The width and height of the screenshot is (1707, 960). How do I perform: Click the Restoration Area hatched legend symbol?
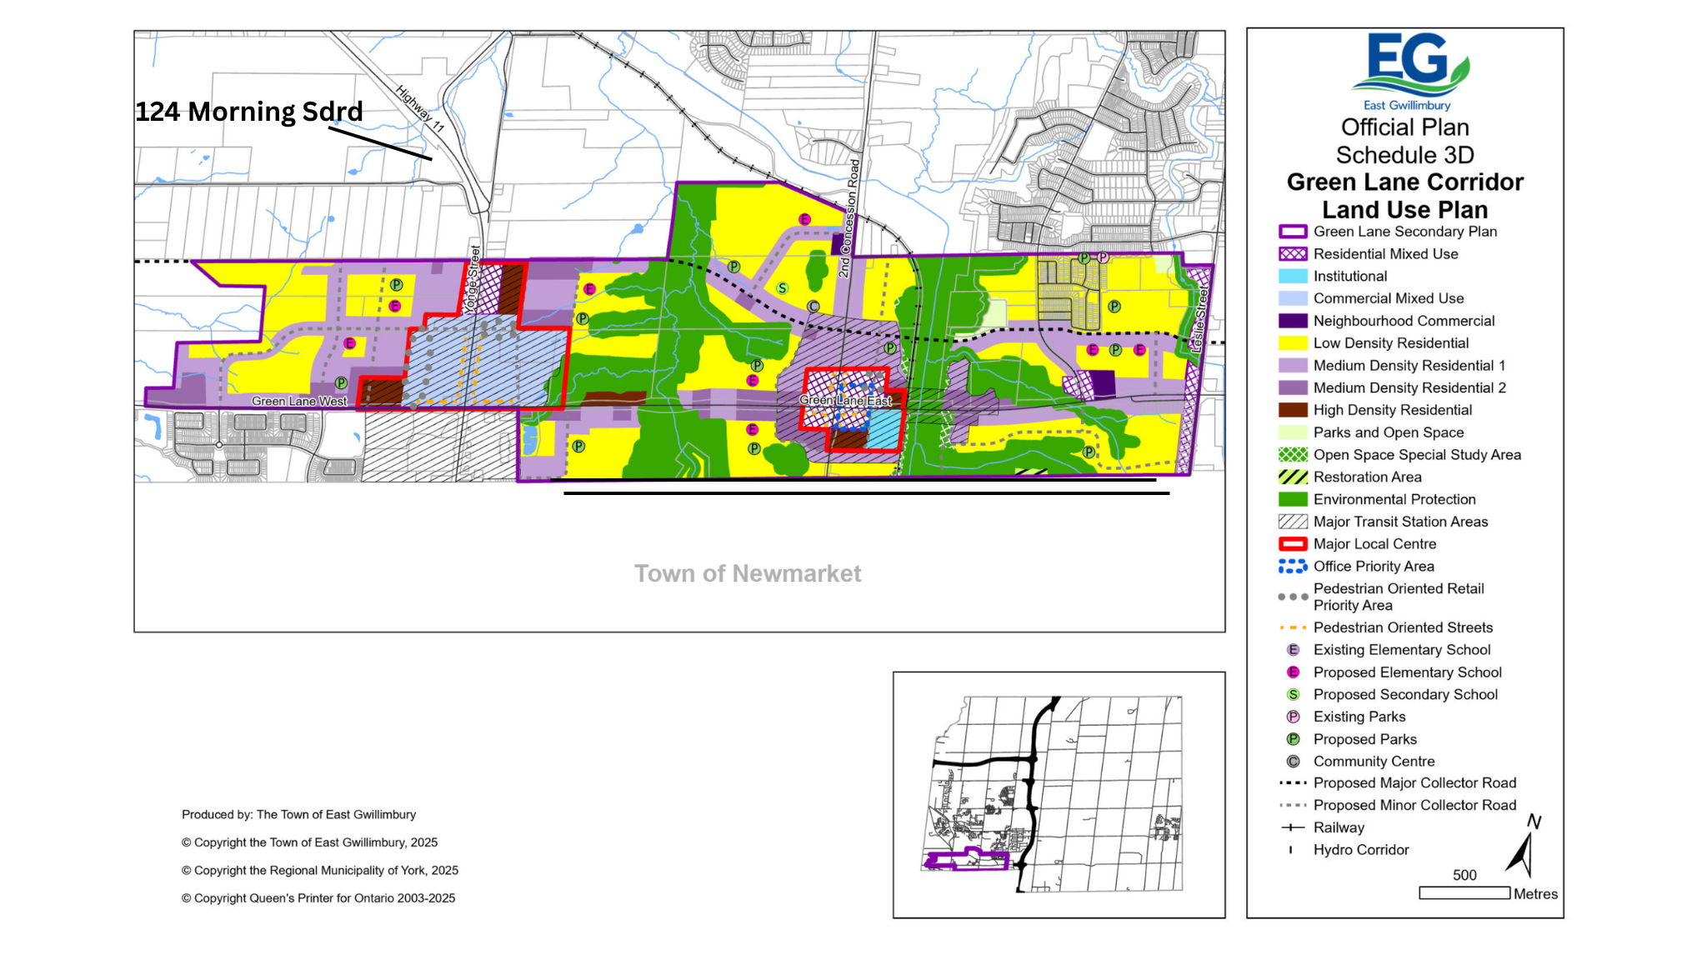(1293, 477)
